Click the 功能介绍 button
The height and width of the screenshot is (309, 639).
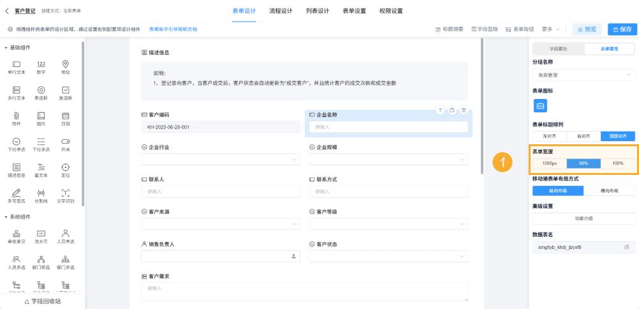(x=584, y=218)
